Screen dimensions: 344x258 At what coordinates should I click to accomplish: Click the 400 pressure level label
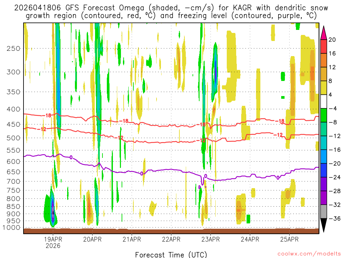point(13,109)
